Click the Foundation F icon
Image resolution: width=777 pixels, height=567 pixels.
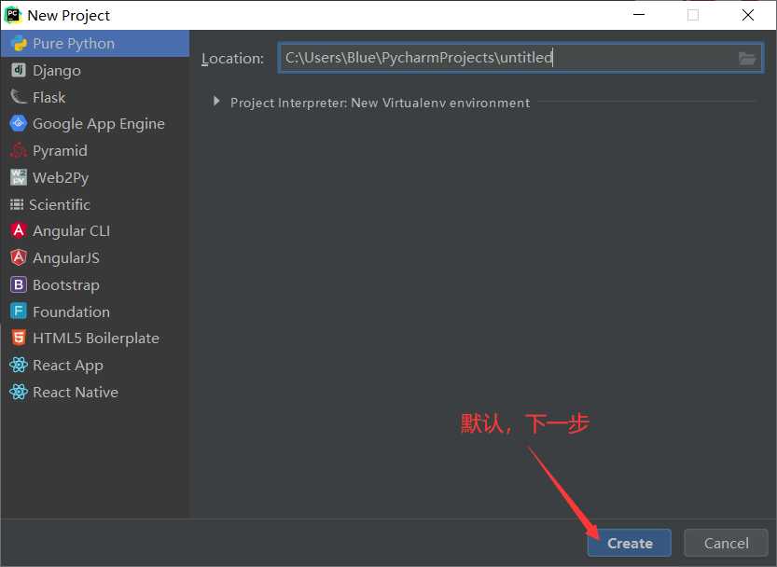click(19, 311)
